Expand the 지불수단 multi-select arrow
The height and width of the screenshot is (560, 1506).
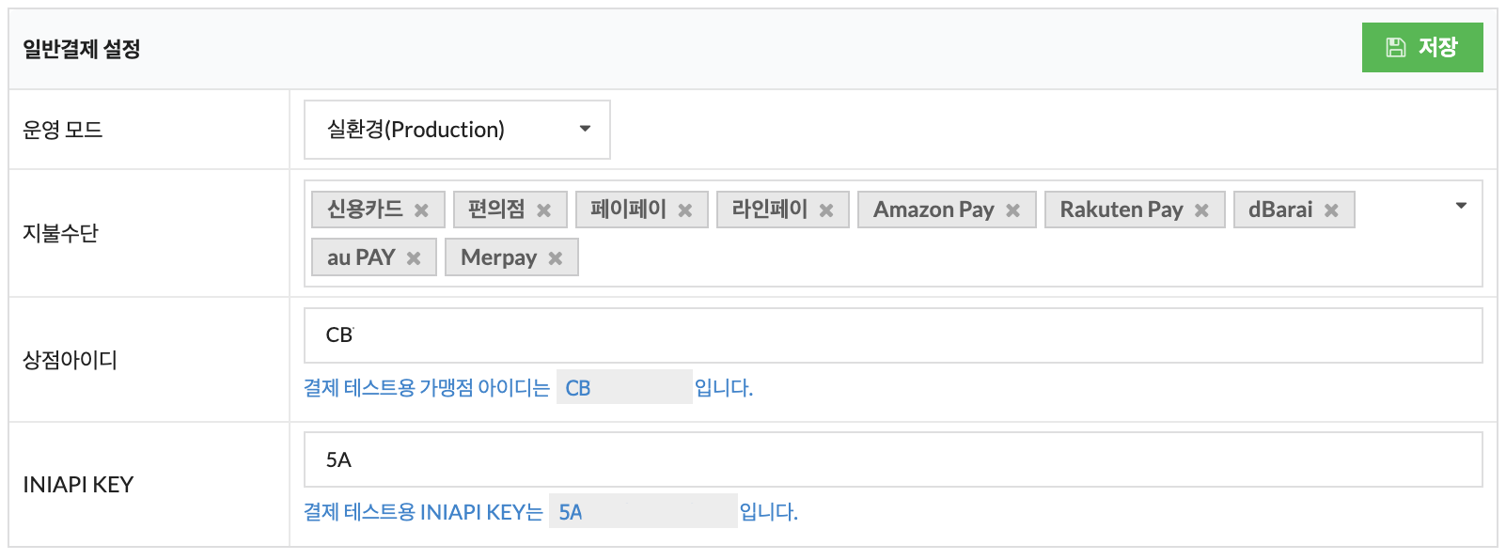click(x=1461, y=206)
